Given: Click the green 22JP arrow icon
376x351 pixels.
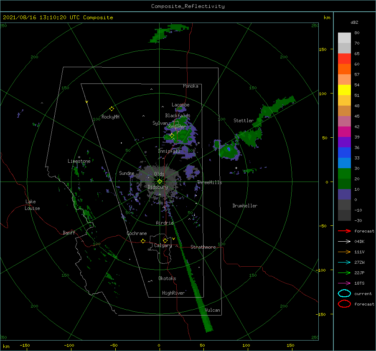Looking at the screenshot, I should [344, 273].
